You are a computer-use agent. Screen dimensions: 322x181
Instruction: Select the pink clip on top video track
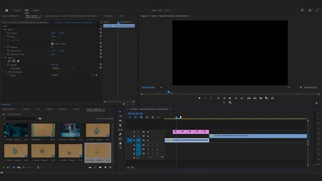[x=191, y=132]
